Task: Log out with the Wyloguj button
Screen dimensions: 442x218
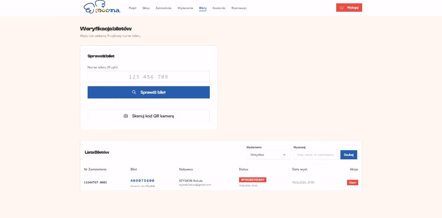Action: (349, 8)
